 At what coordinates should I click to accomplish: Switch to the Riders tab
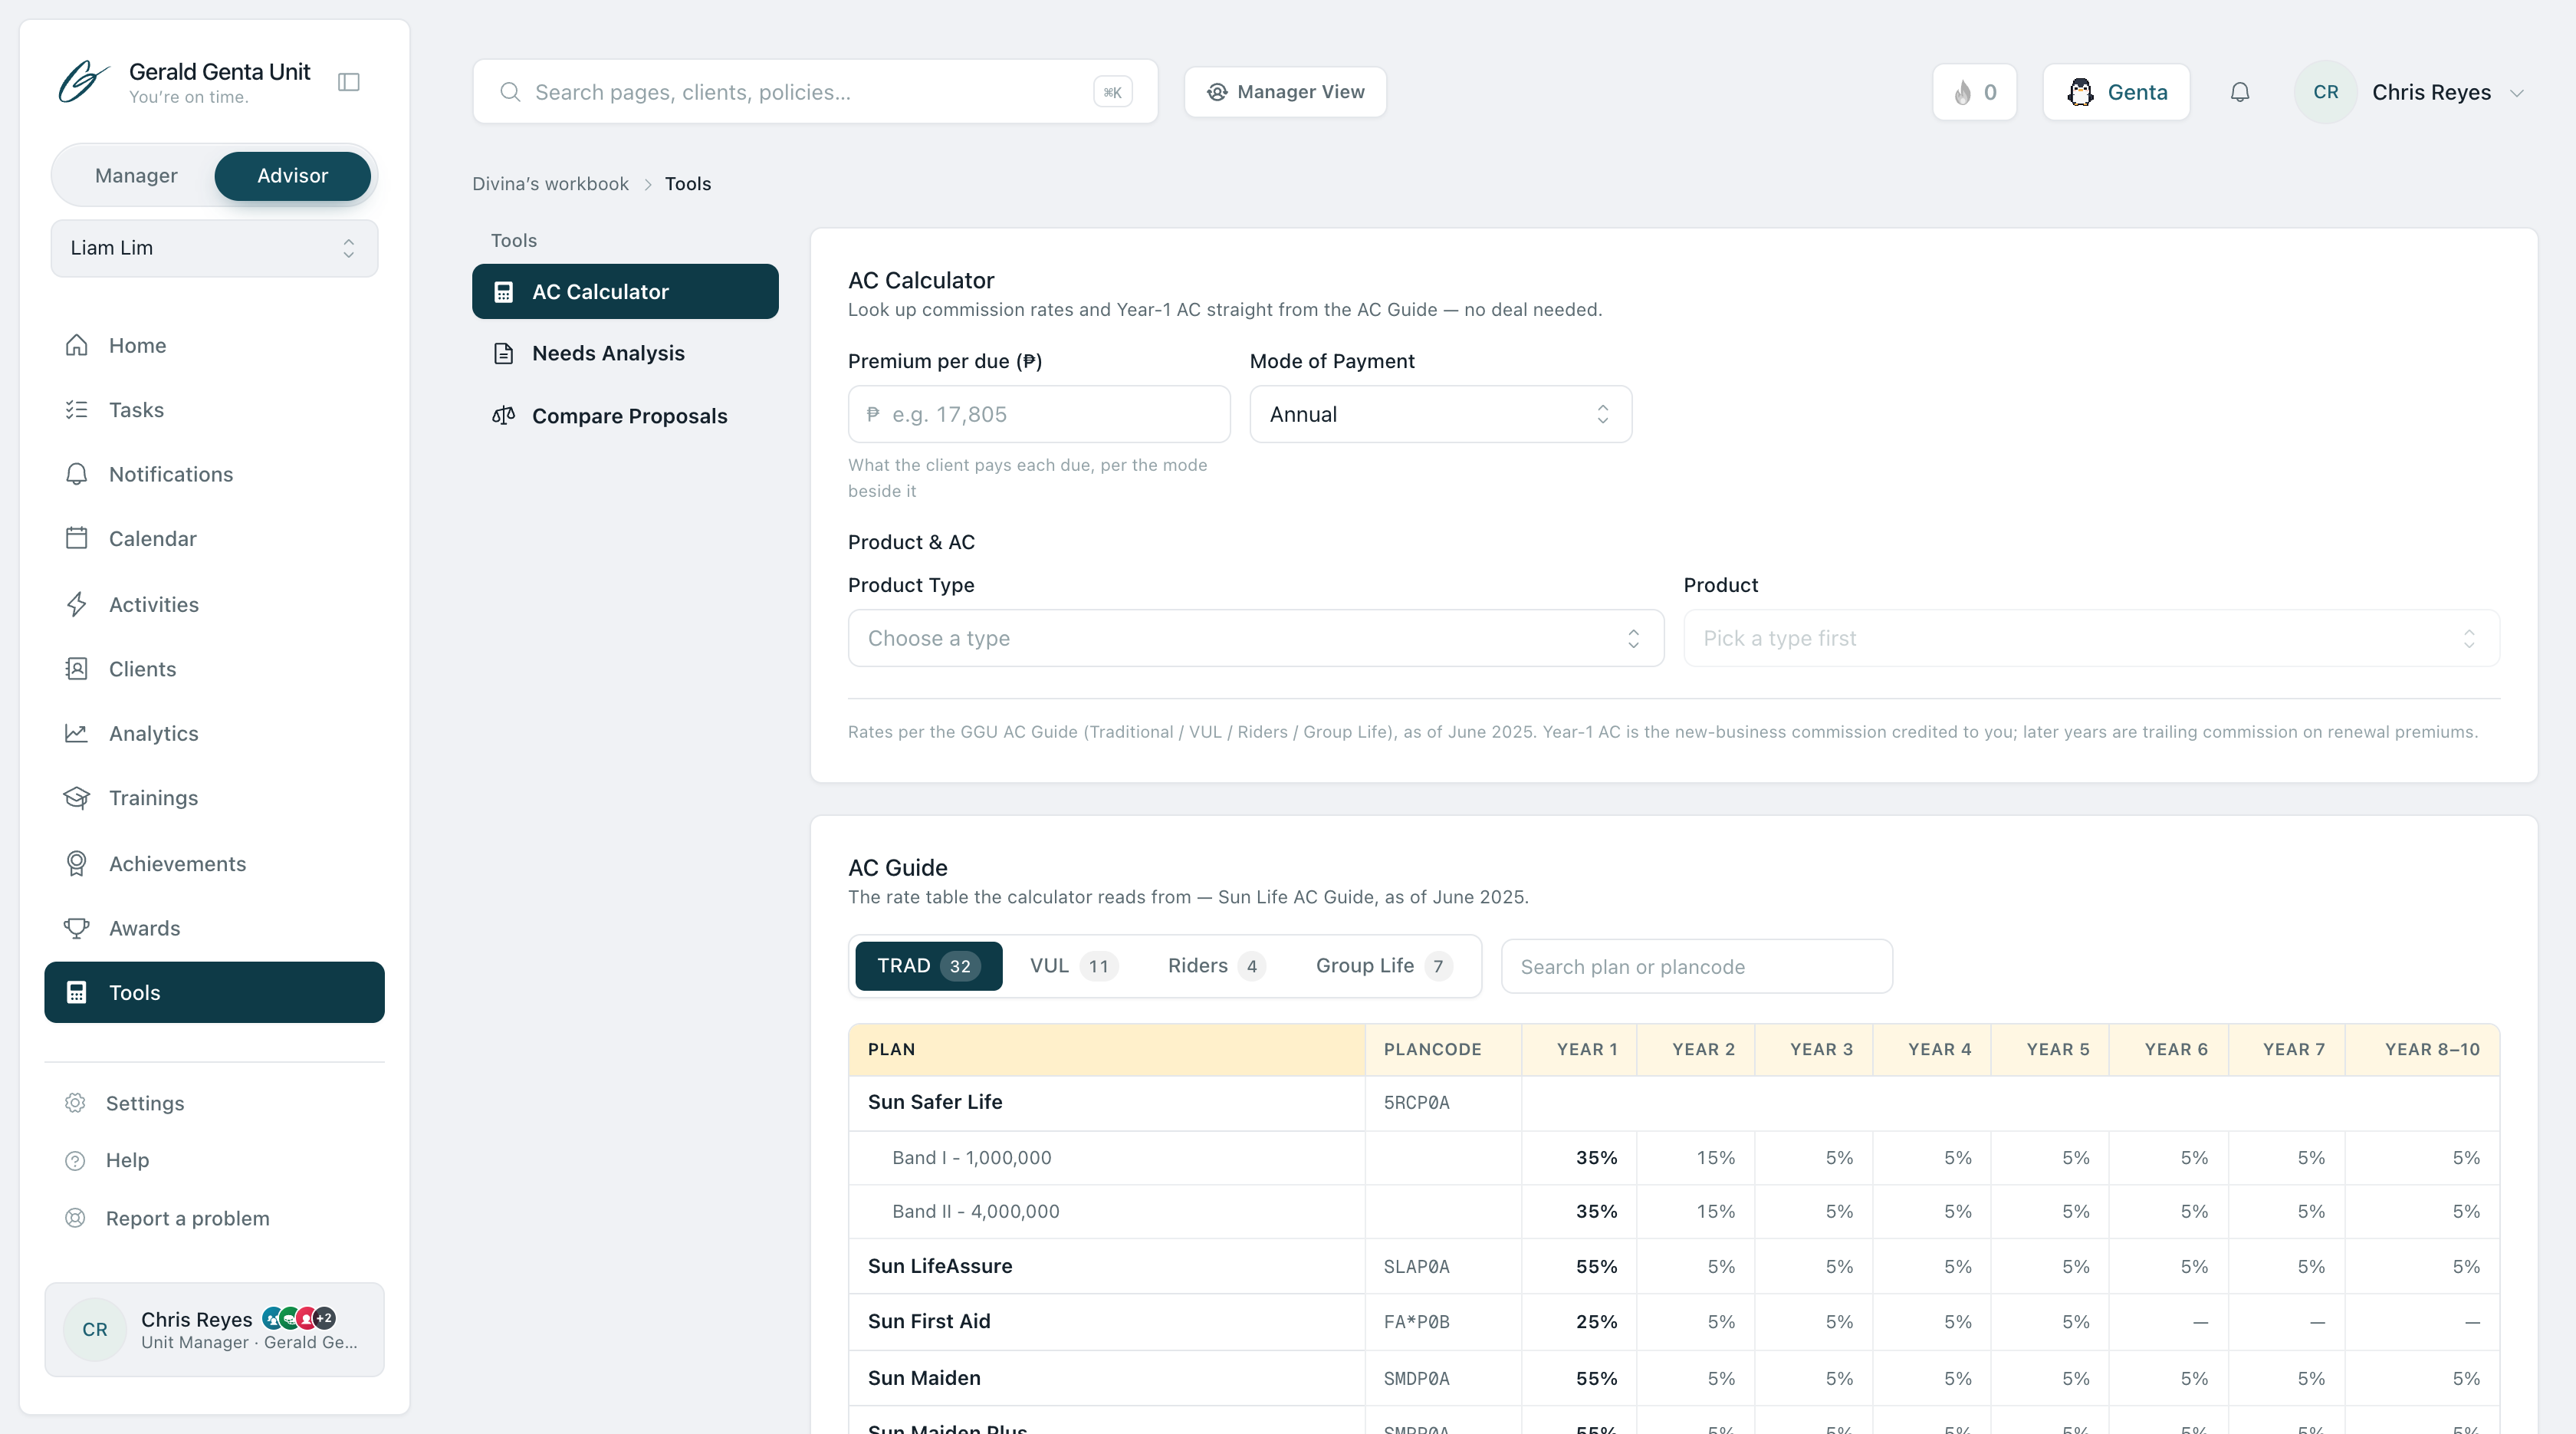[x=1216, y=966]
